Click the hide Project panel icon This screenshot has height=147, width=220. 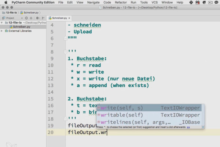43,18
